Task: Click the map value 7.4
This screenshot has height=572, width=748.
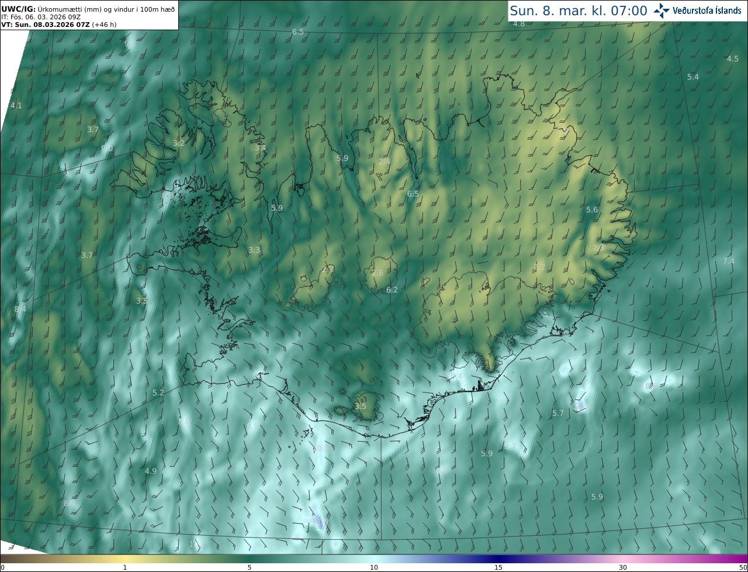Action: pos(729,261)
